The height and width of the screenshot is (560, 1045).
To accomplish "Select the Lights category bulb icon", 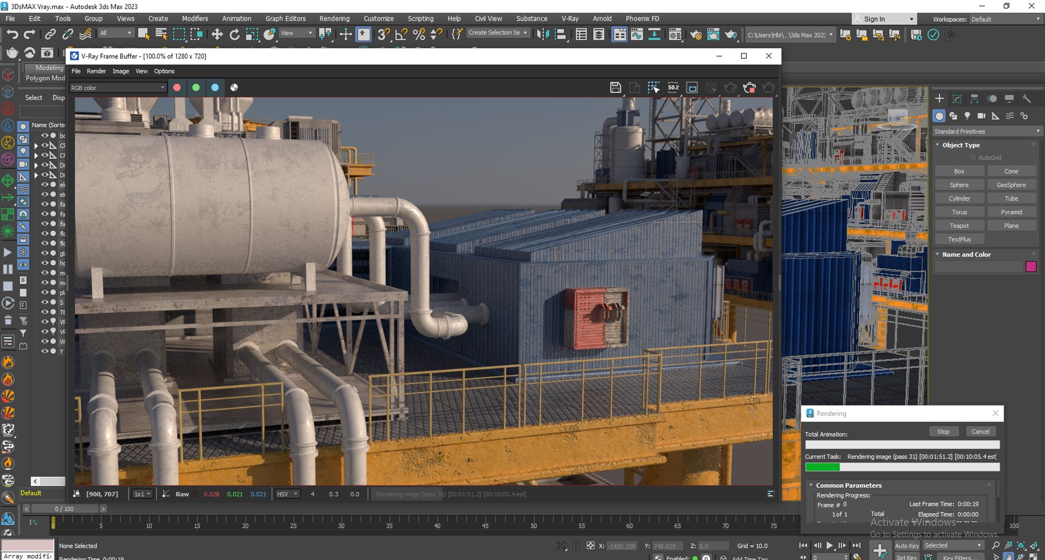I will click(967, 116).
